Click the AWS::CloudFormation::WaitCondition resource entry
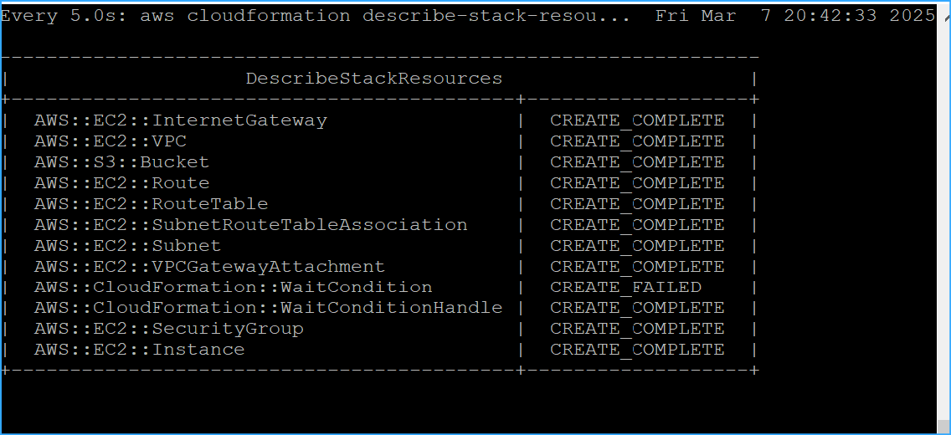The image size is (951, 435). pos(233,287)
